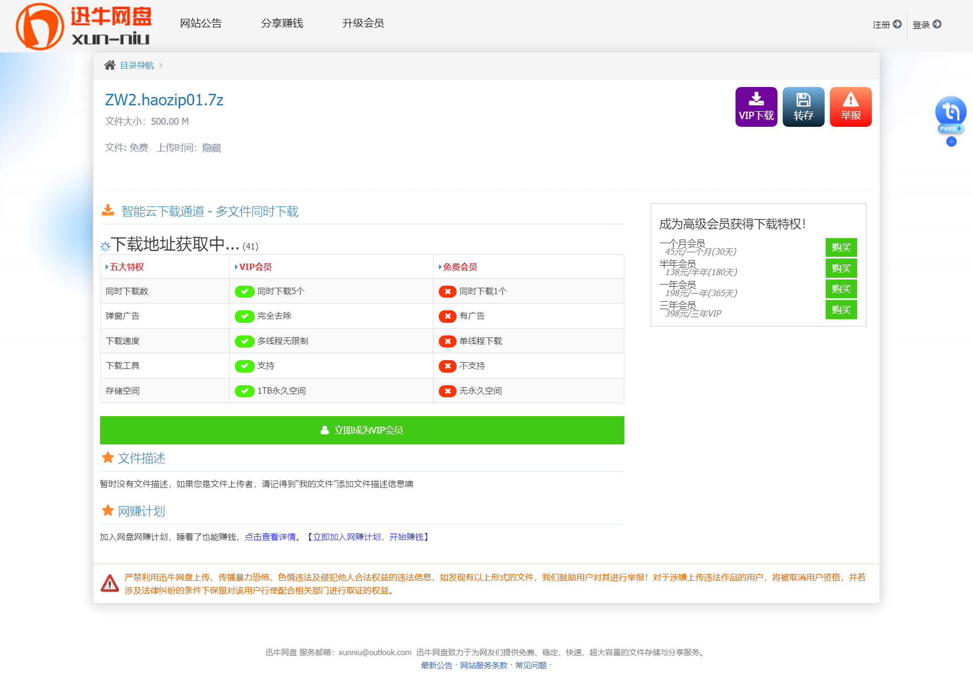Click the 注册 register link

coord(887,25)
